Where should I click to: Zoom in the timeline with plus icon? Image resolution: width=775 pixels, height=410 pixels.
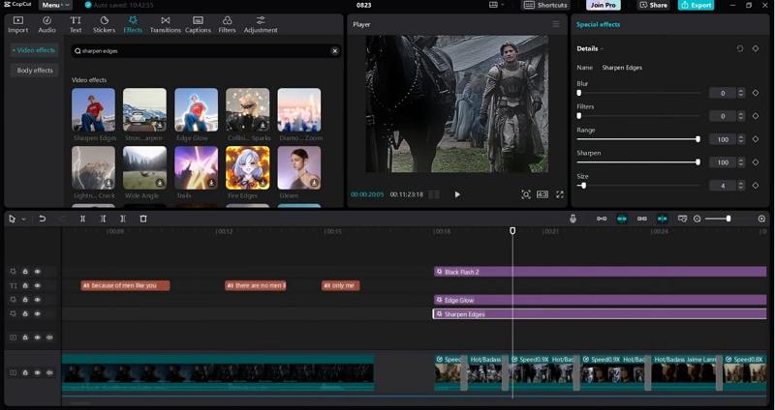[x=761, y=219]
